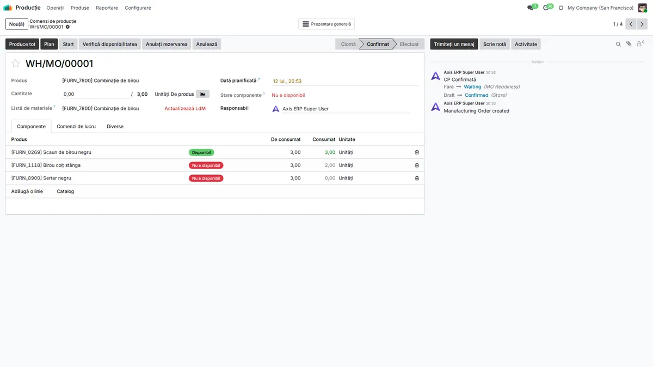
Task: Click Verifică disponibilitatea button
Action: [110, 44]
